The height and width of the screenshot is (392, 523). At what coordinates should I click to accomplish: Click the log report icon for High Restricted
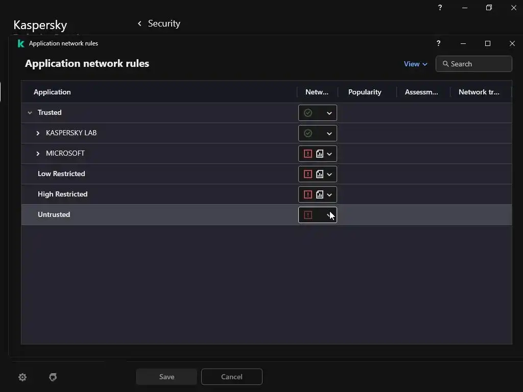[x=320, y=194]
